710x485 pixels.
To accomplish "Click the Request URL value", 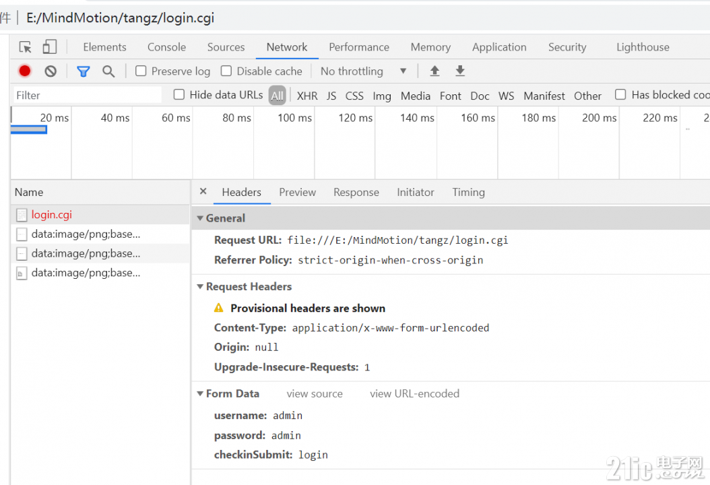I will pyautogui.click(x=397, y=240).
